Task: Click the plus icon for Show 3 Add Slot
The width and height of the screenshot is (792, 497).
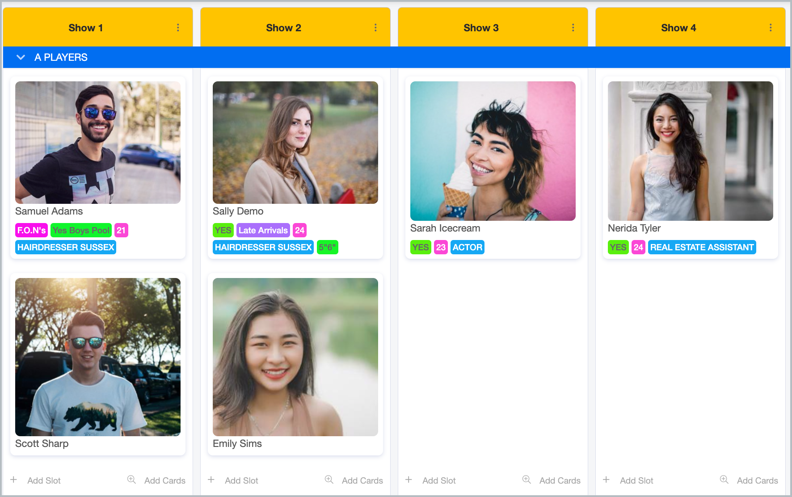Action: (x=409, y=480)
